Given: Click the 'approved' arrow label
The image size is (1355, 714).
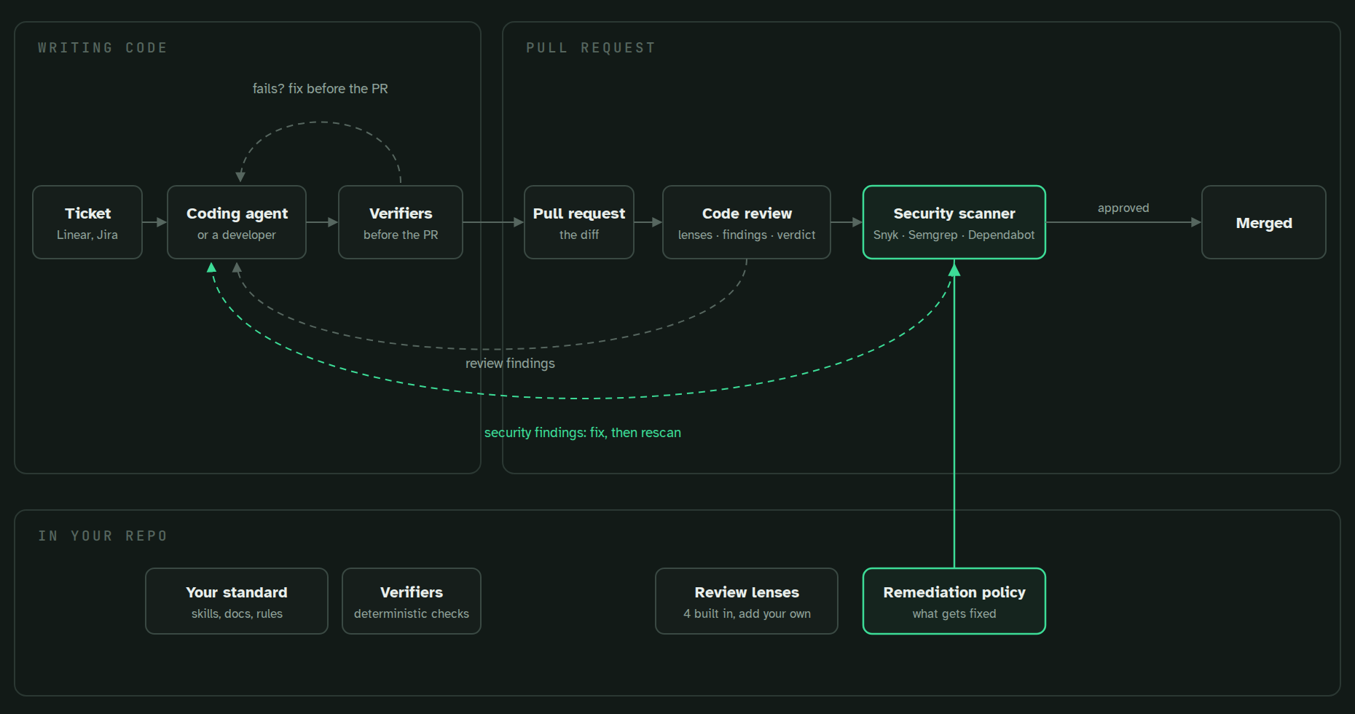Looking at the screenshot, I should [x=1123, y=208].
